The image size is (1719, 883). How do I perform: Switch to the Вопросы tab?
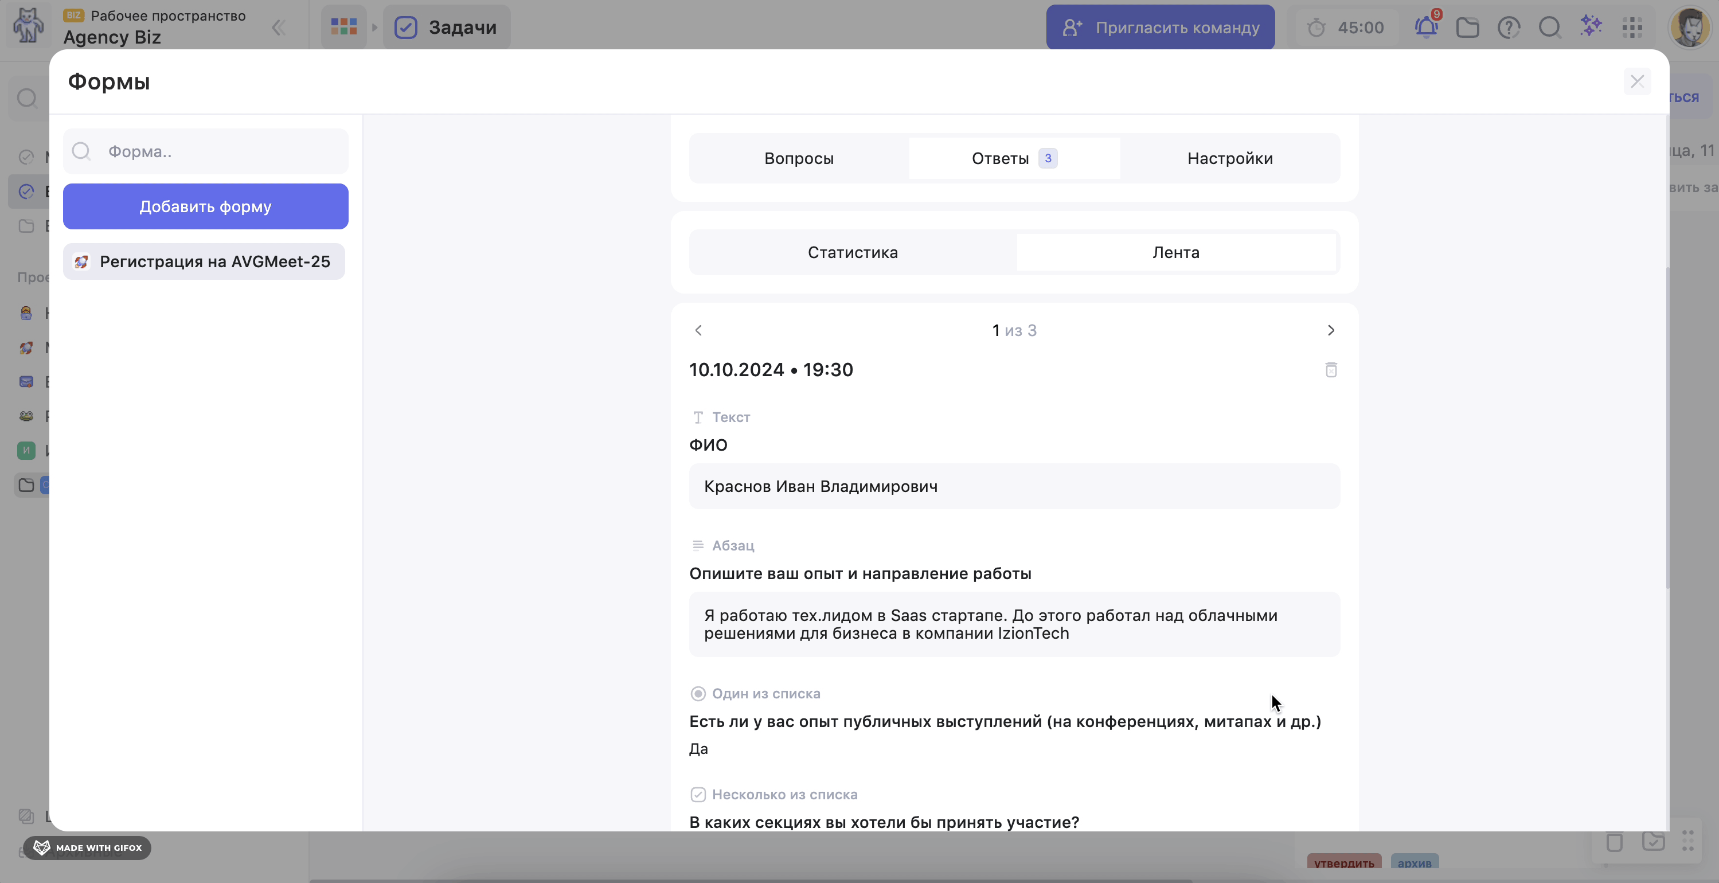coord(799,158)
